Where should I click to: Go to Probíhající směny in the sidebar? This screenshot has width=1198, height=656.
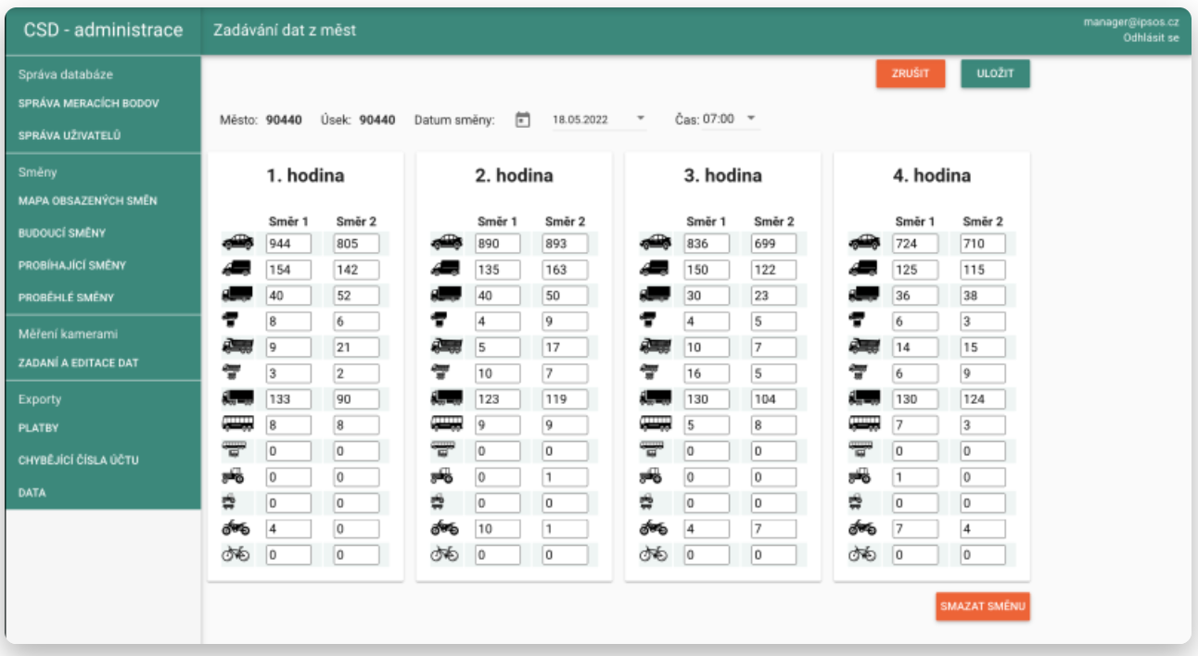(x=71, y=266)
